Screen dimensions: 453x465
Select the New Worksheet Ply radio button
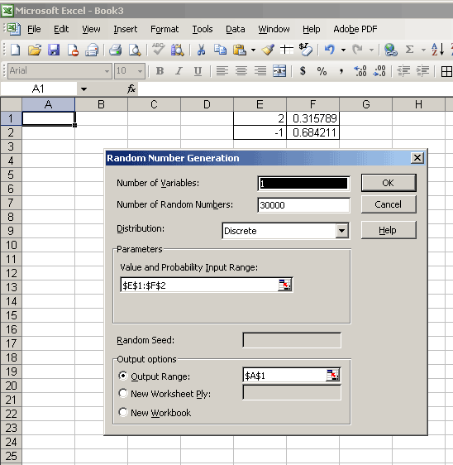123,393
